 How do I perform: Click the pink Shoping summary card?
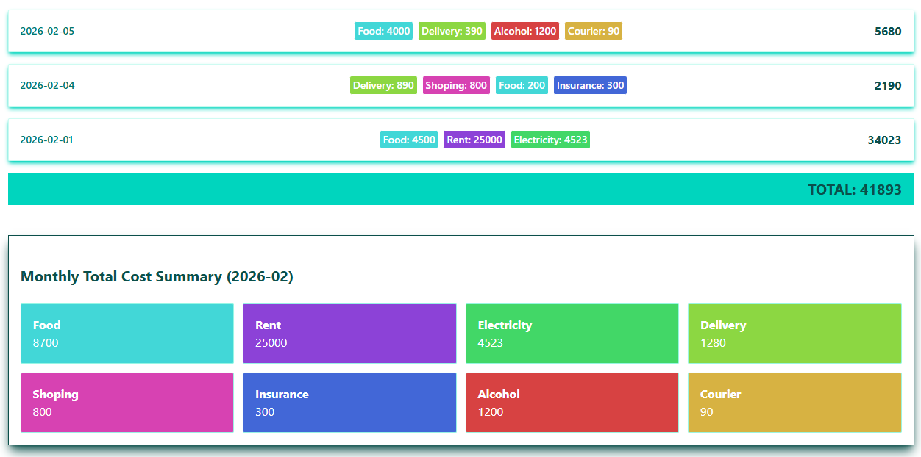[127, 403]
